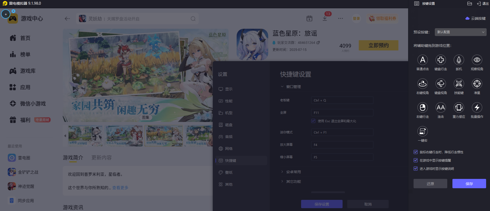The height and width of the screenshot is (211, 490).
Task: Select the 普通点击 tap key icon
Action: click(x=423, y=60)
